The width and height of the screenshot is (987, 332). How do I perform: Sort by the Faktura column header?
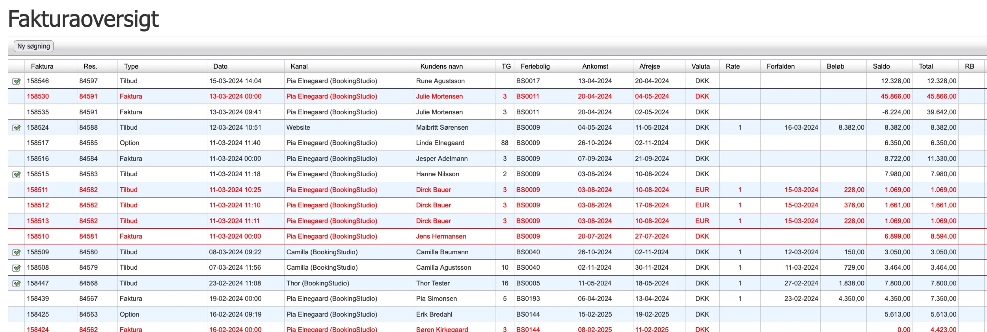pos(42,66)
